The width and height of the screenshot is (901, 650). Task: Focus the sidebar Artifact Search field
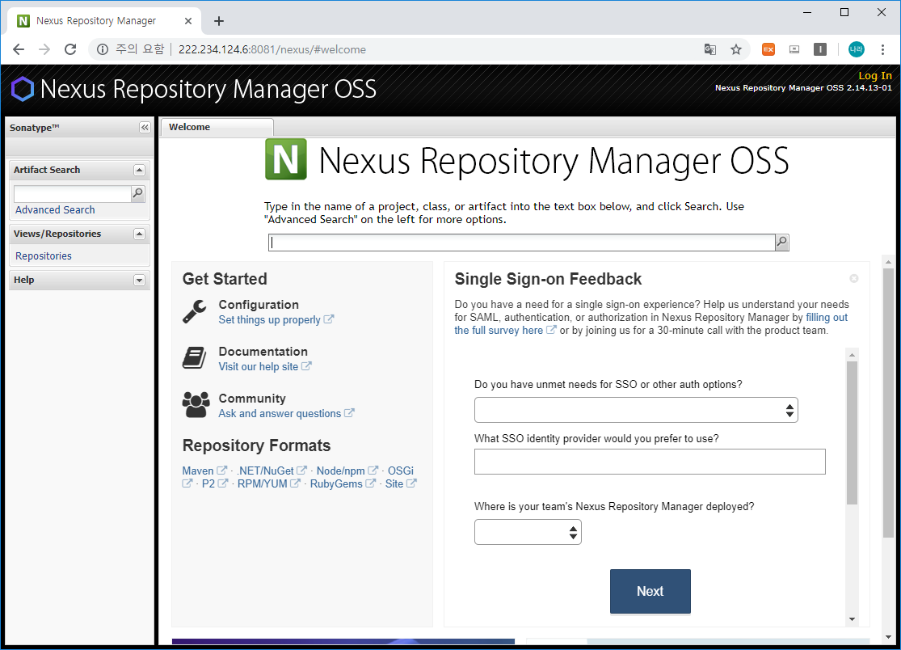click(73, 194)
